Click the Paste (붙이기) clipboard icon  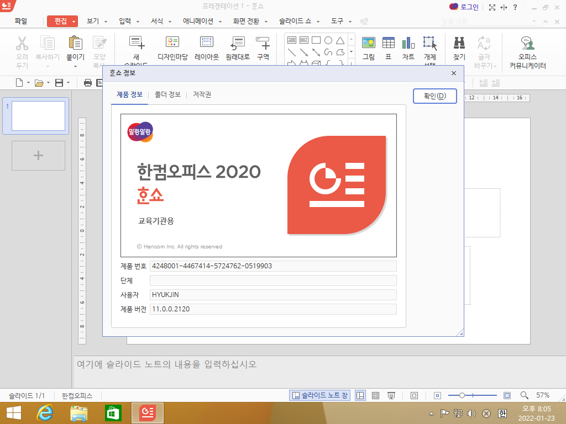(x=75, y=43)
